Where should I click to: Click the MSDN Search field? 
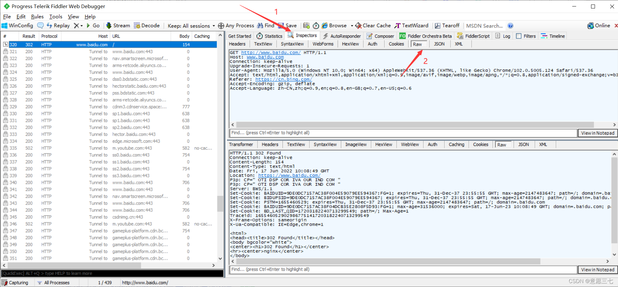pos(484,26)
